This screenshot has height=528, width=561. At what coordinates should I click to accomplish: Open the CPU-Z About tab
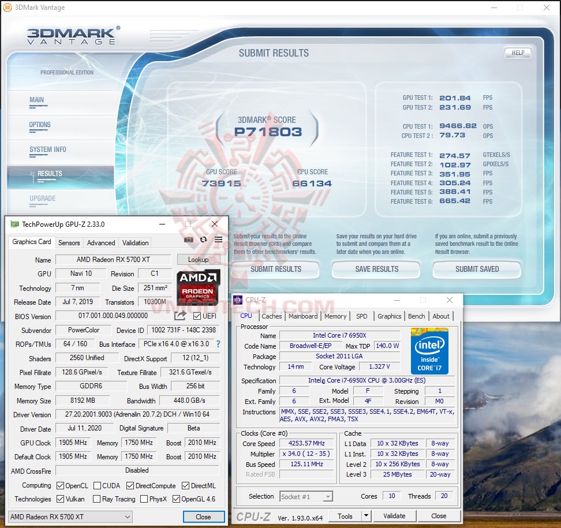click(441, 316)
